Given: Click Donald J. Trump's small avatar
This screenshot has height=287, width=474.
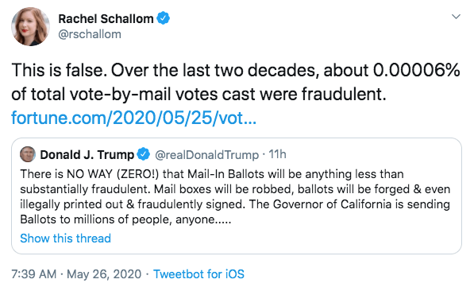Looking at the screenshot, I should (28, 154).
